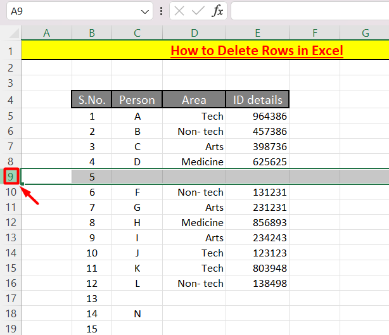Click cell with ID 231231

pyautogui.click(x=257, y=207)
